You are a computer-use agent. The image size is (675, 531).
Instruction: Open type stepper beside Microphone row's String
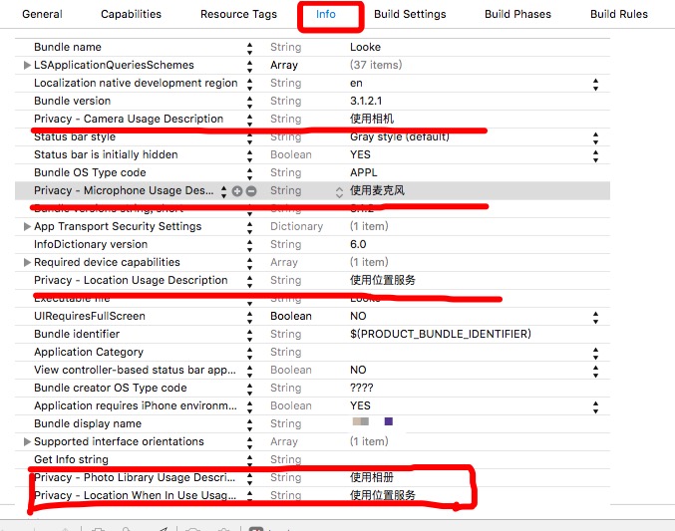(x=339, y=190)
